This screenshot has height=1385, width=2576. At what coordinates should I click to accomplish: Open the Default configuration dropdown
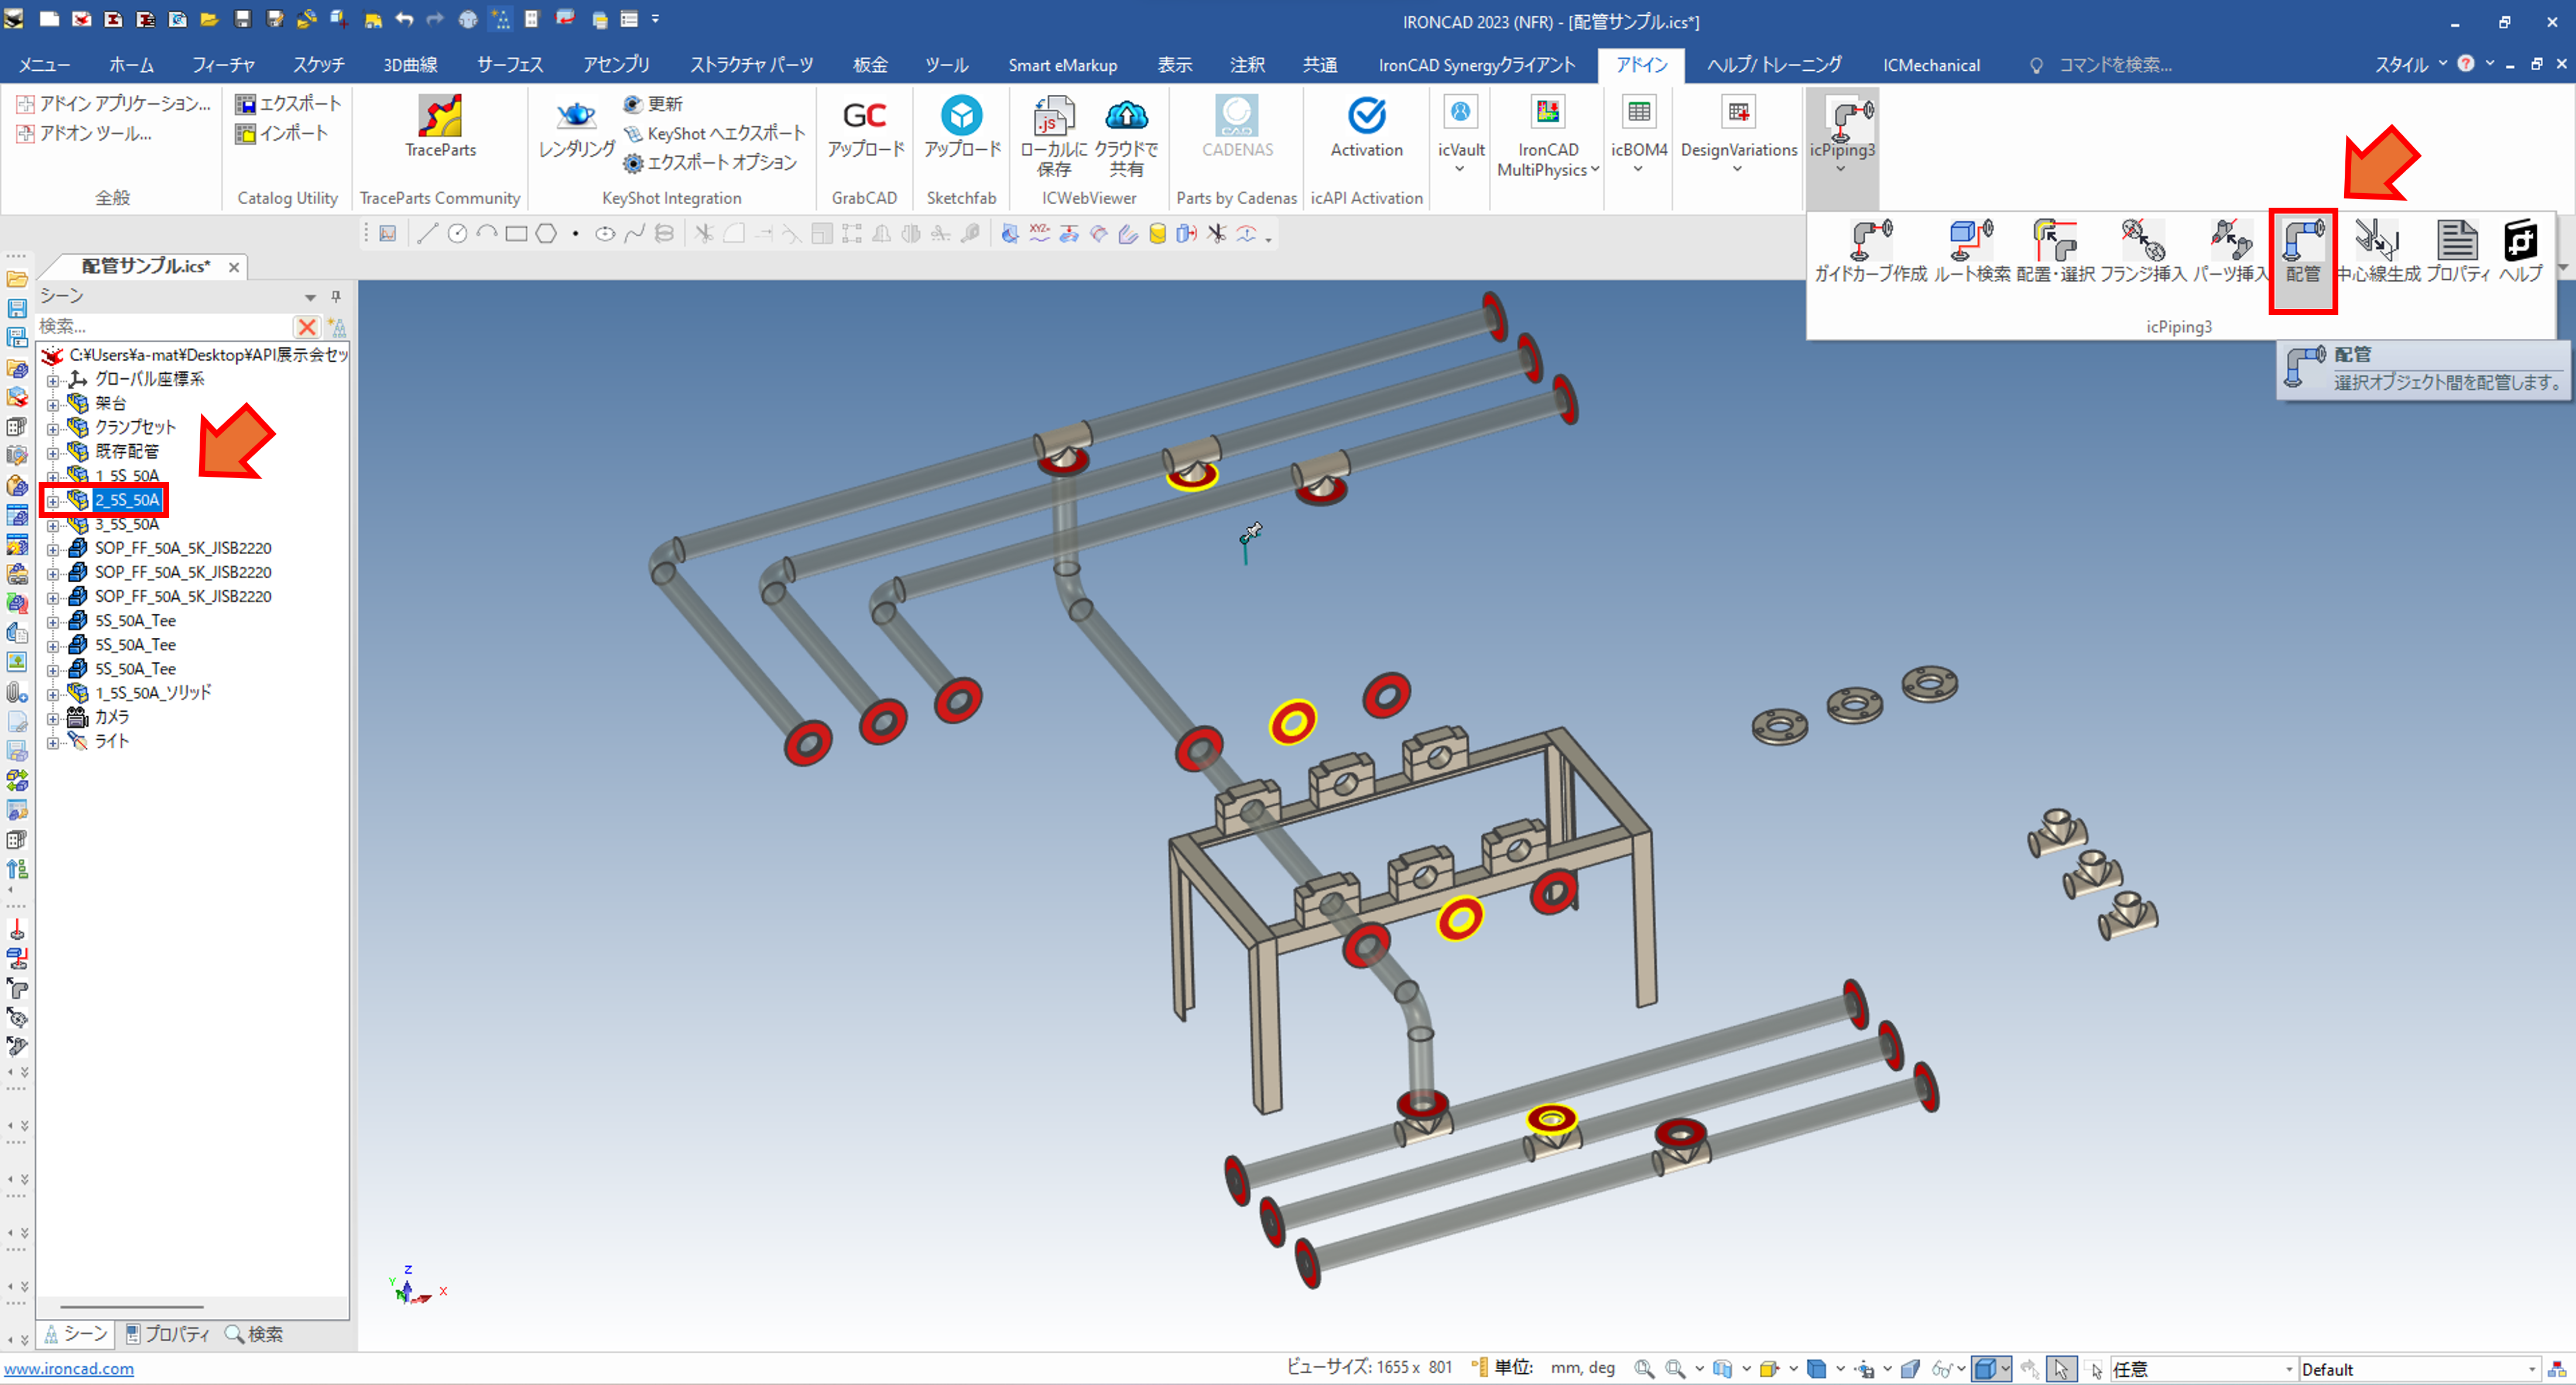2531,1369
